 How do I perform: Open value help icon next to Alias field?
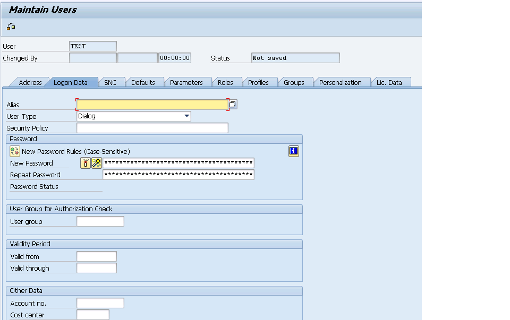[232, 104]
